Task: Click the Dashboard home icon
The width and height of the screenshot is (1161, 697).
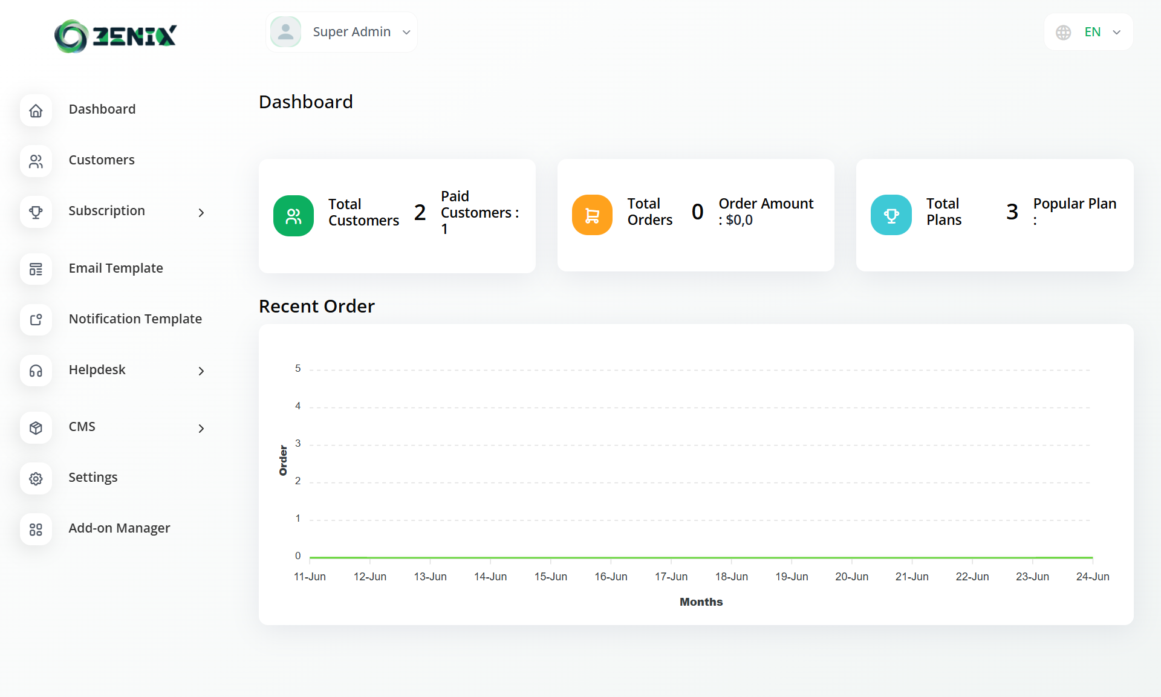Action: [x=36, y=111]
